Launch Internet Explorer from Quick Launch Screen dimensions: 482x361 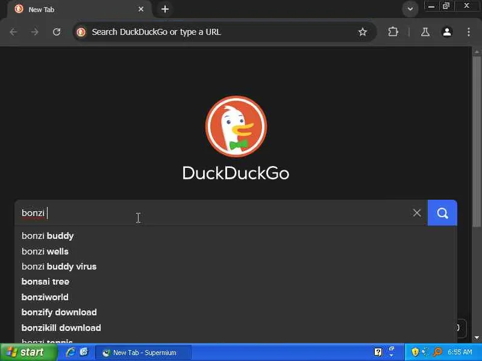70,352
